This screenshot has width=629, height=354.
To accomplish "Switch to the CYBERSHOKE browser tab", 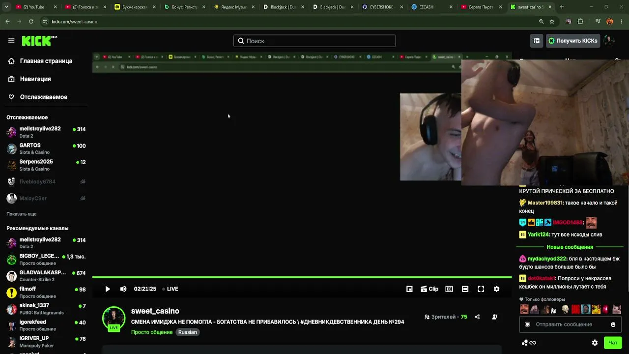I will pos(382,7).
